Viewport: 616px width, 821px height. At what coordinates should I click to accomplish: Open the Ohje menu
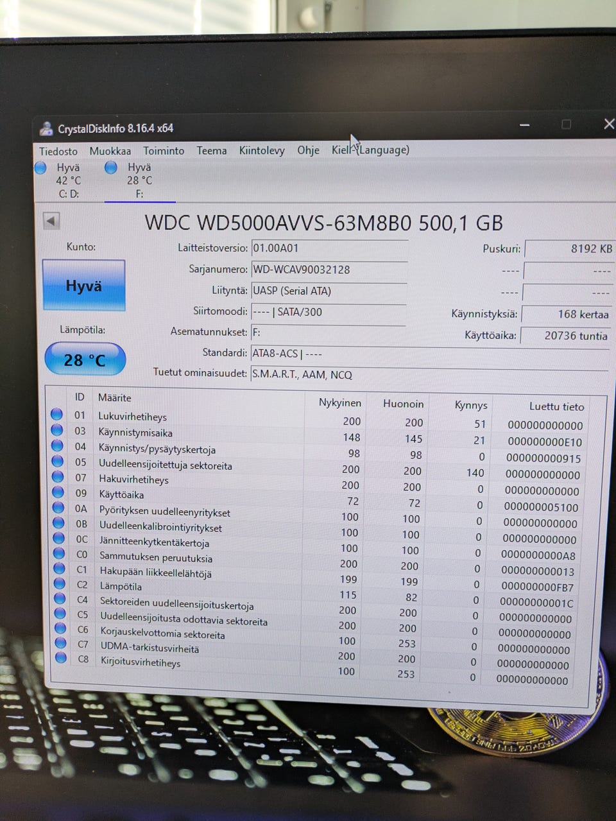pyautogui.click(x=308, y=150)
